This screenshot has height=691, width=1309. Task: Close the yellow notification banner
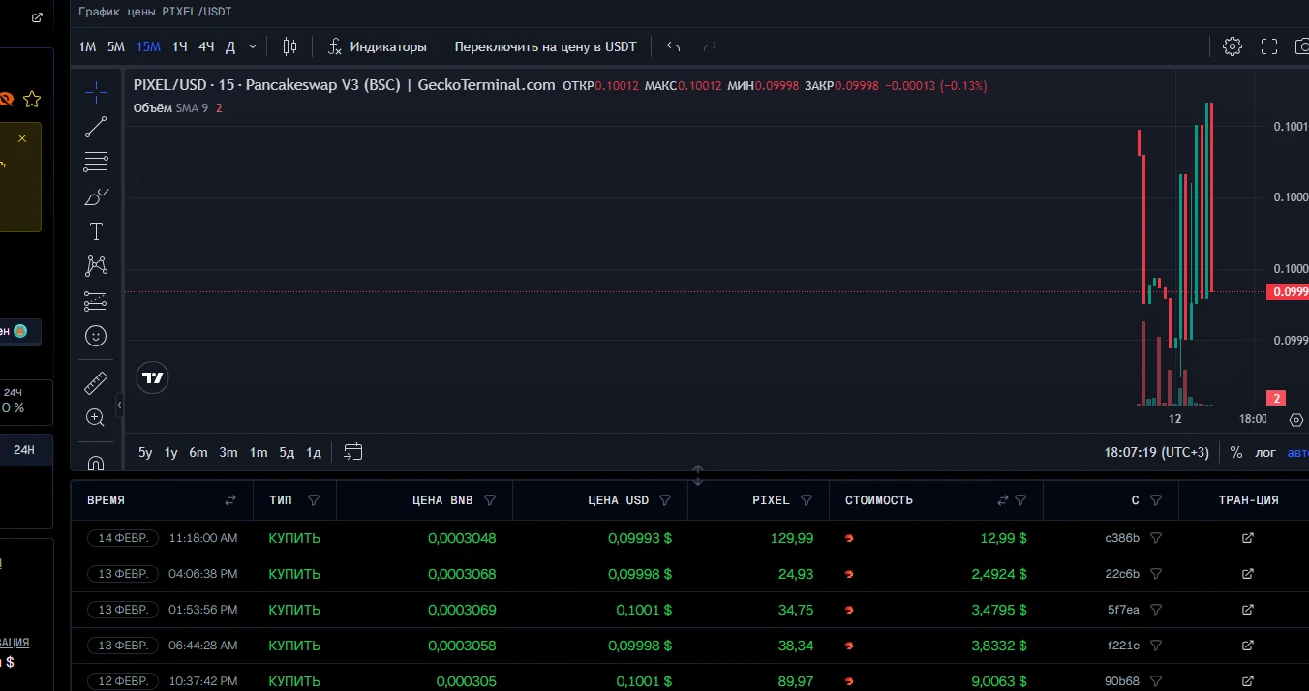22,138
